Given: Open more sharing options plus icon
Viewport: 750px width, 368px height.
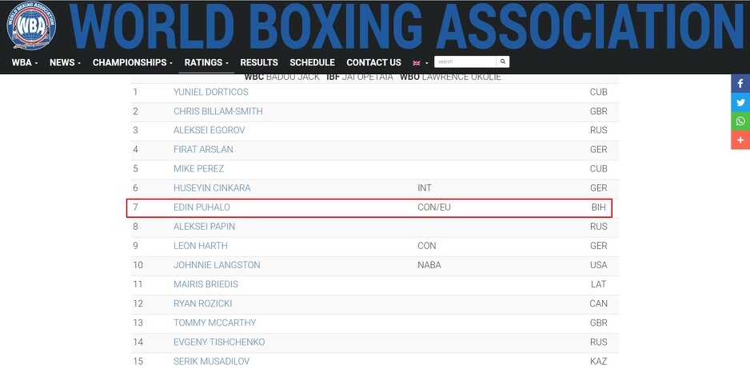Looking at the screenshot, I should point(740,140).
